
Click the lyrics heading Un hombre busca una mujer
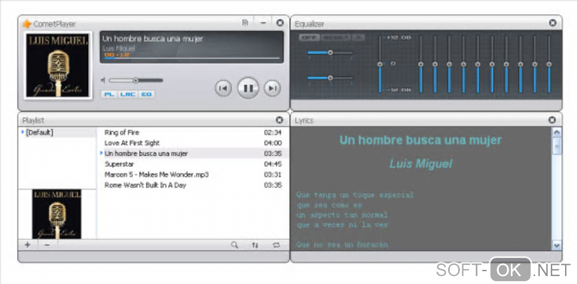coord(421,140)
